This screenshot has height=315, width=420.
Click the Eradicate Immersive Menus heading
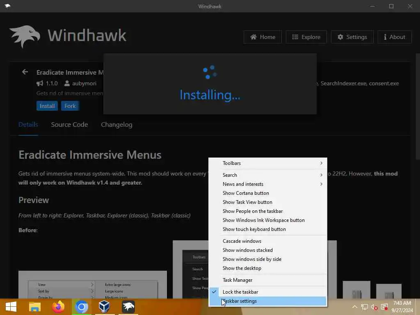(90, 155)
